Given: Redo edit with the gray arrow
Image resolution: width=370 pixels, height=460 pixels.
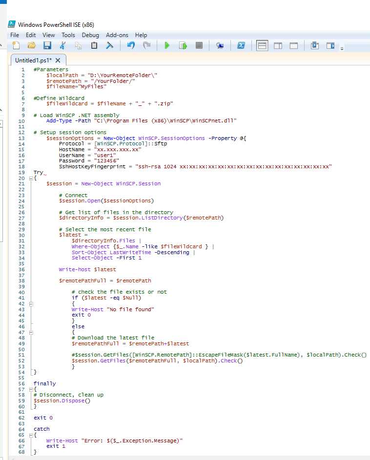Looking at the screenshot, I should [x=146, y=45].
